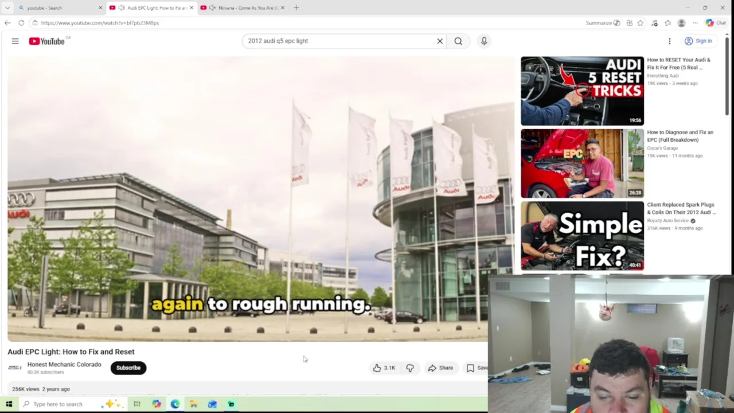Screen dimensions: 734x413
Task: Open 'Client Replaced Spark Plugs' video title
Action: pyautogui.click(x=681, y=208)
